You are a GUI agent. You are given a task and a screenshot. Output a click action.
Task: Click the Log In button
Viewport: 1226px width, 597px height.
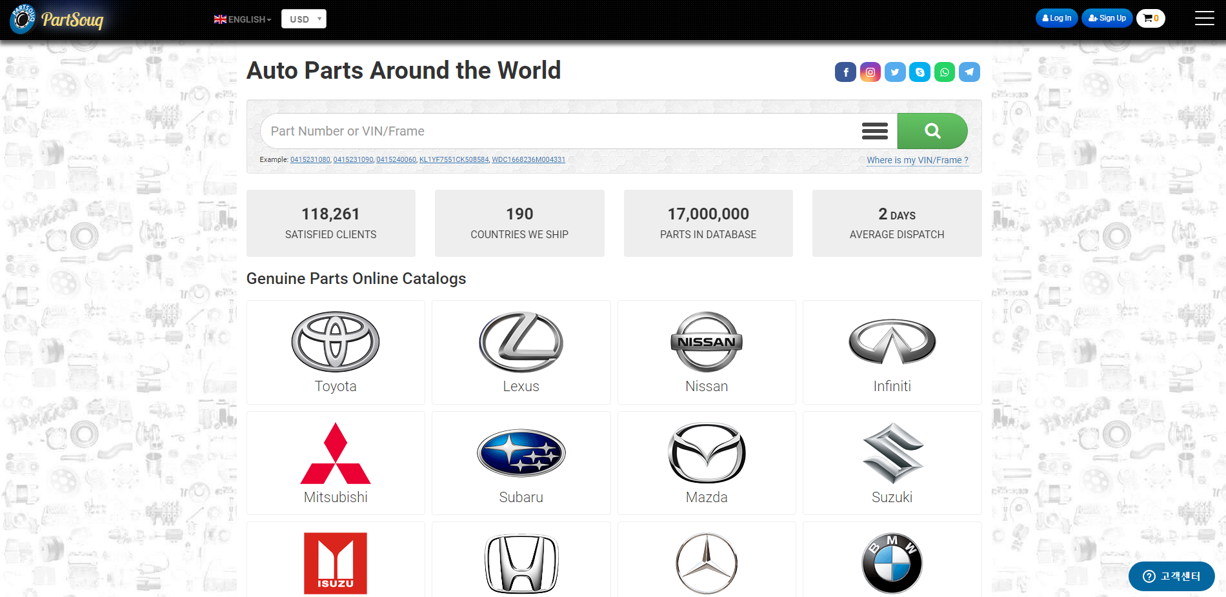[1056, 18]
